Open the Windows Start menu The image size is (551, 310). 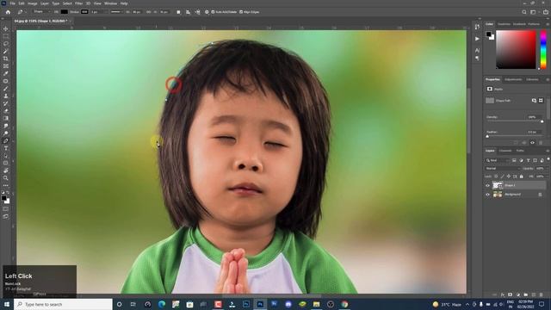click(7, 304)
